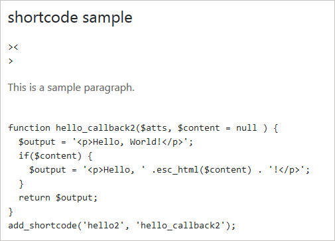Click the 'return $output;' line

click(x=58, y=198)
